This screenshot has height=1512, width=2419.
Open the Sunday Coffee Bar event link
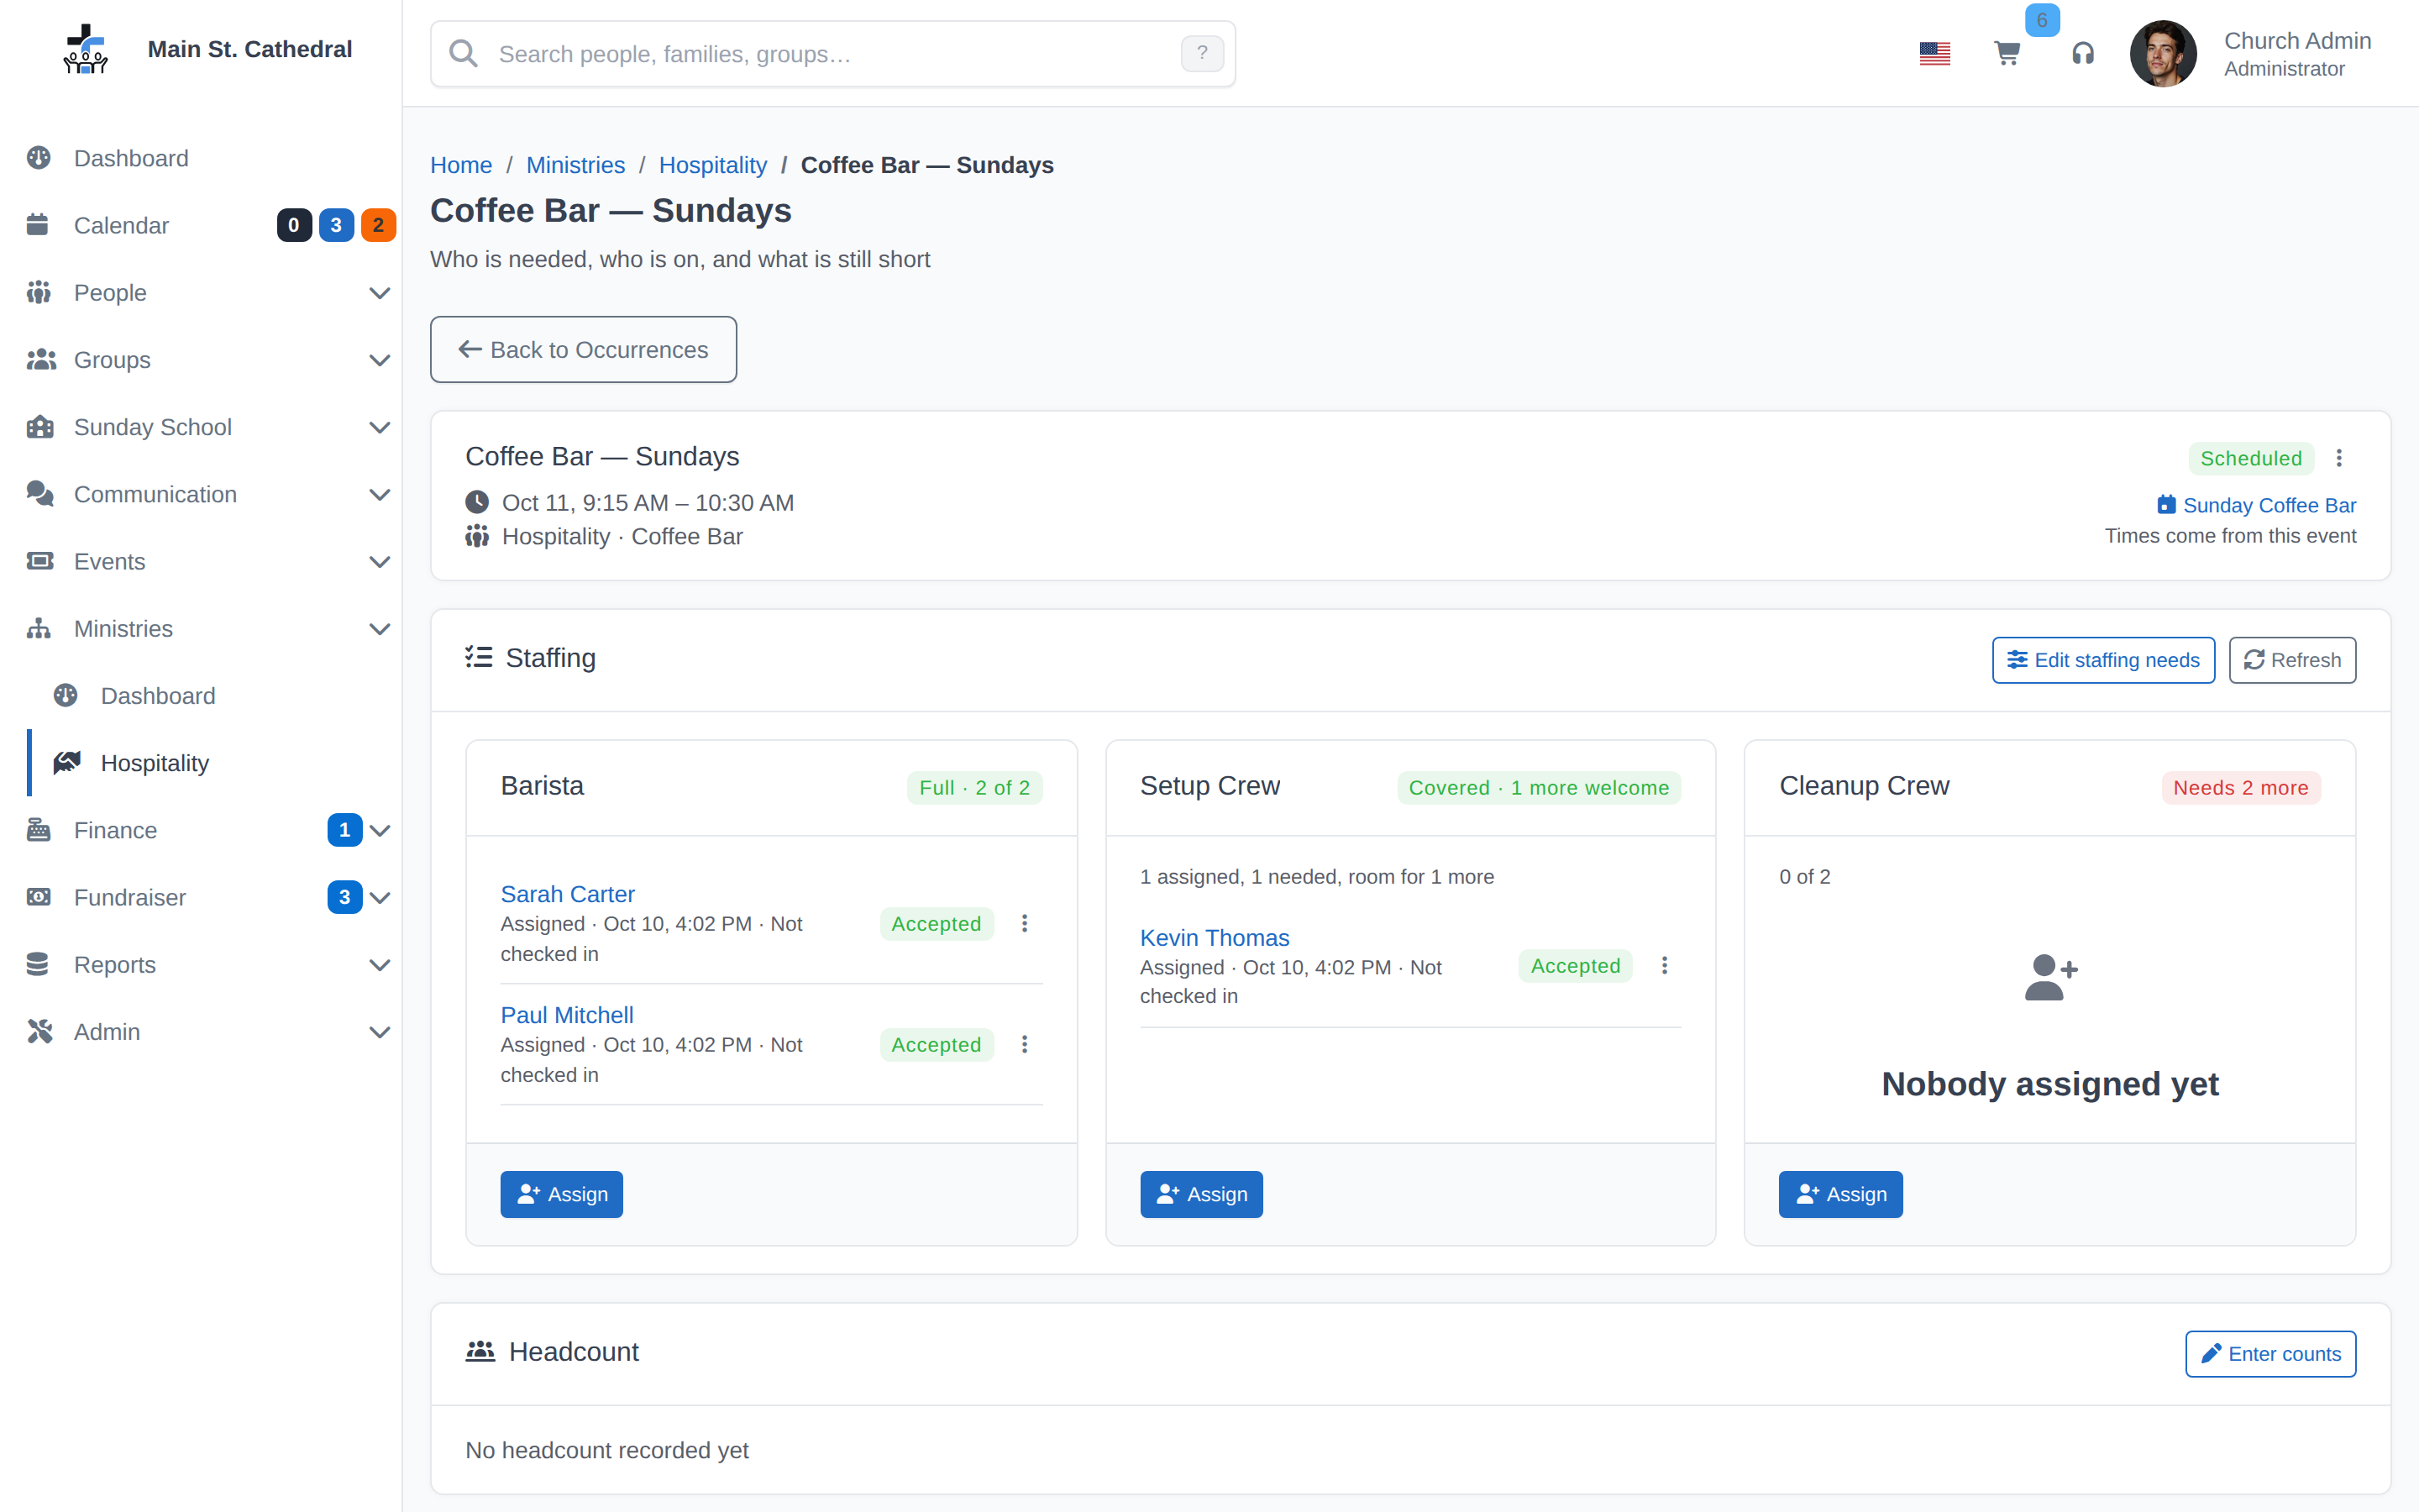(2255, 505)
